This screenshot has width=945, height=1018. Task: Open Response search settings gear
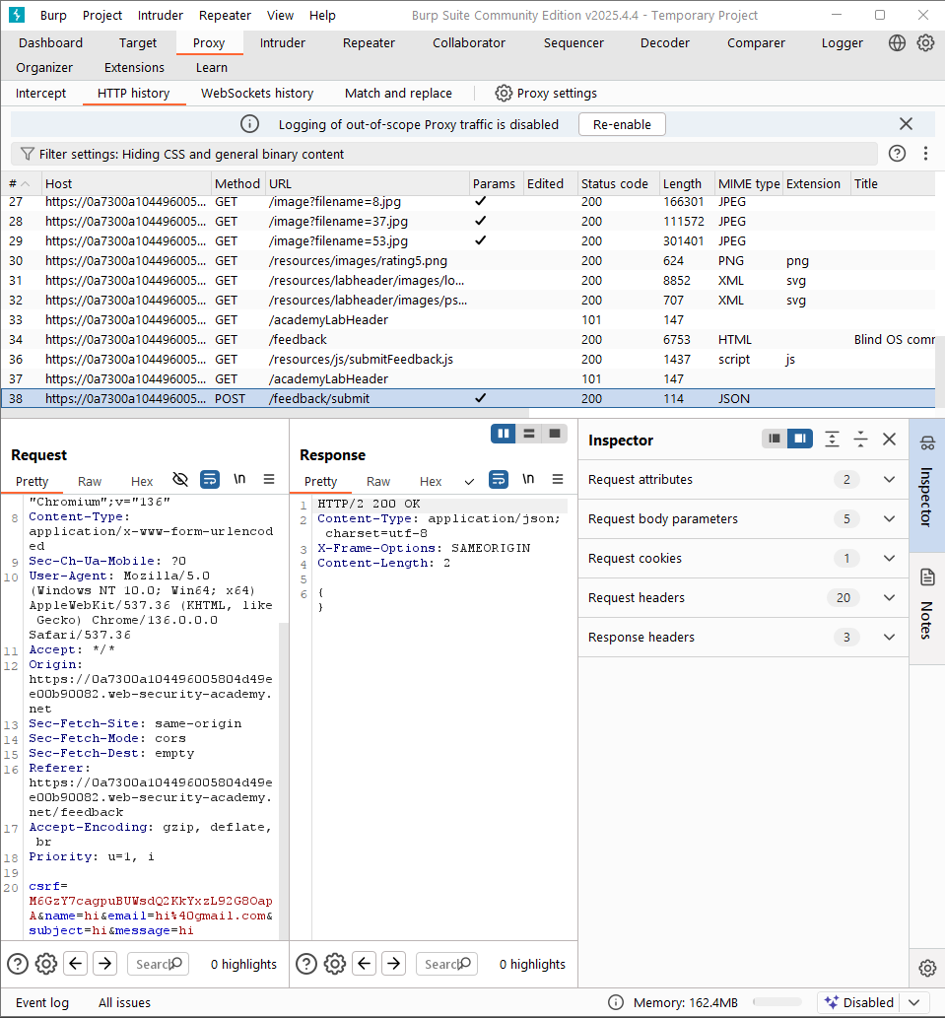(335, 964)
